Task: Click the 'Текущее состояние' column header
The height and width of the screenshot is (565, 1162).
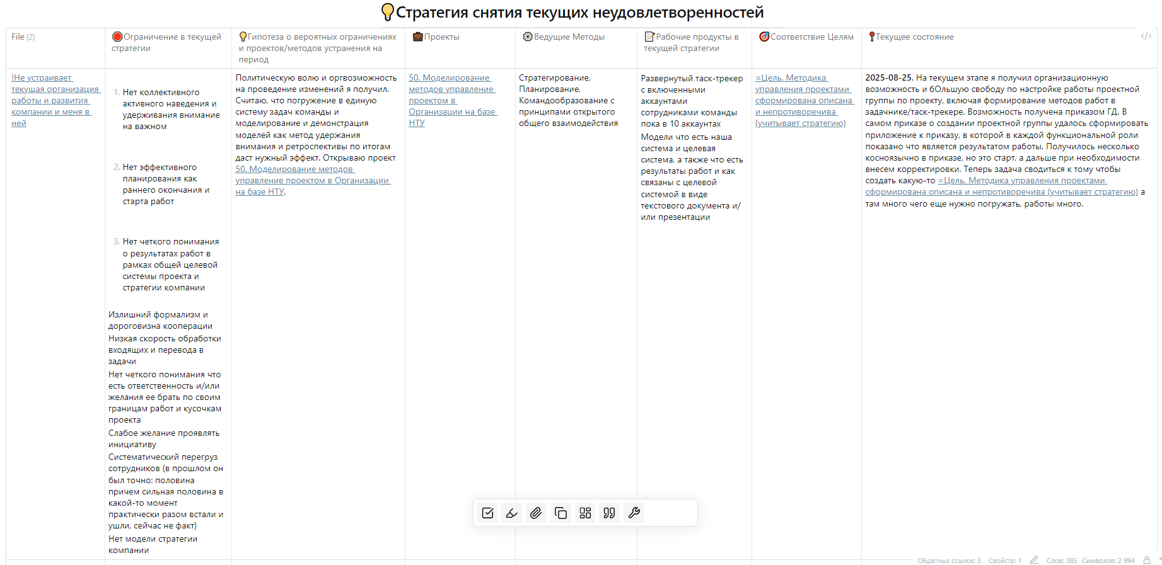Action: coord(914,37)
